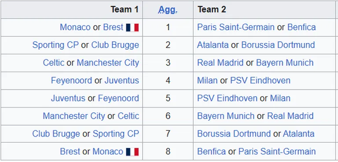
Task: Open the Sporting CP link in row 2
Action: pos(55,45)
